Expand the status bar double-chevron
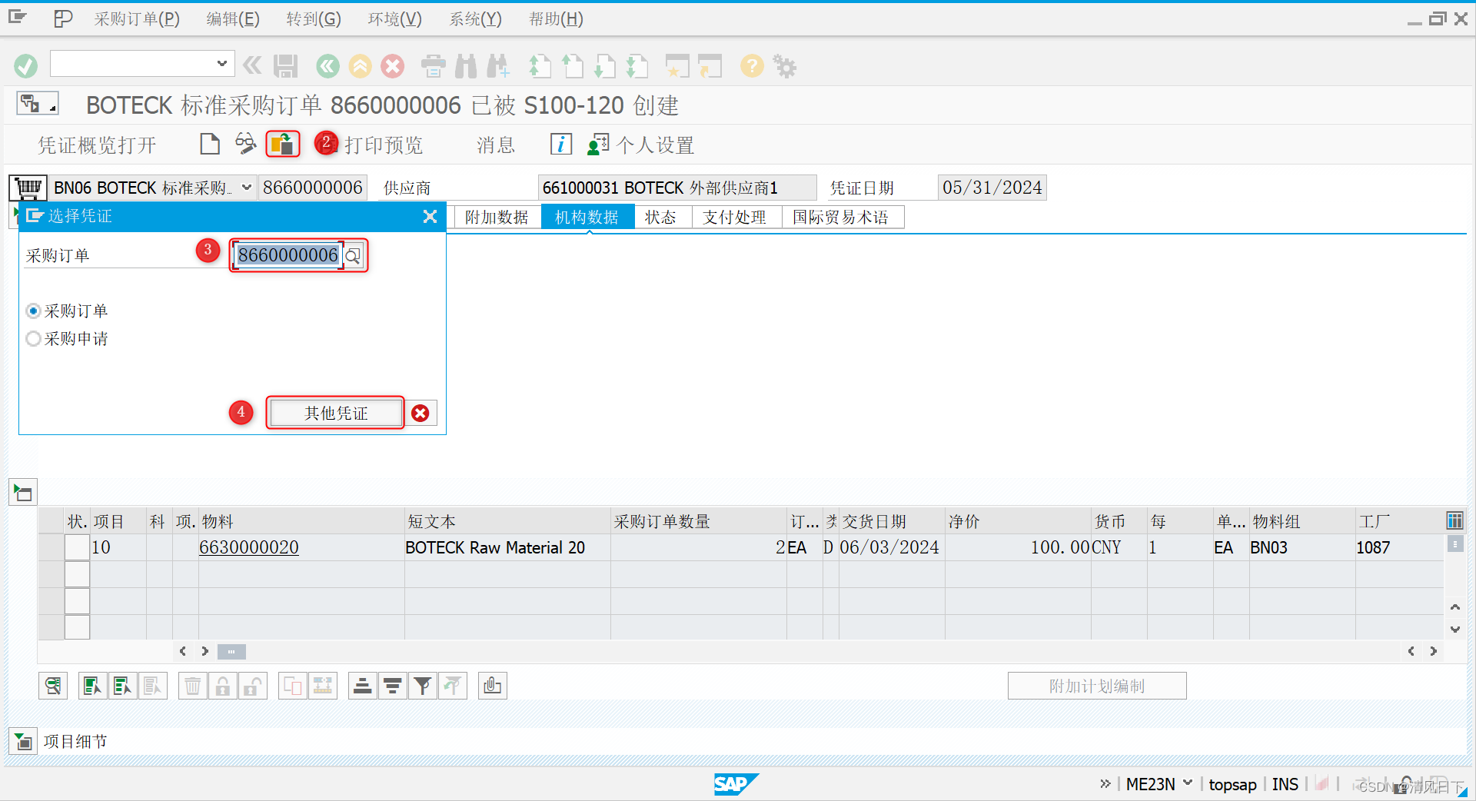Viewport: 1476px width, 801px height. pos(1105,783)
